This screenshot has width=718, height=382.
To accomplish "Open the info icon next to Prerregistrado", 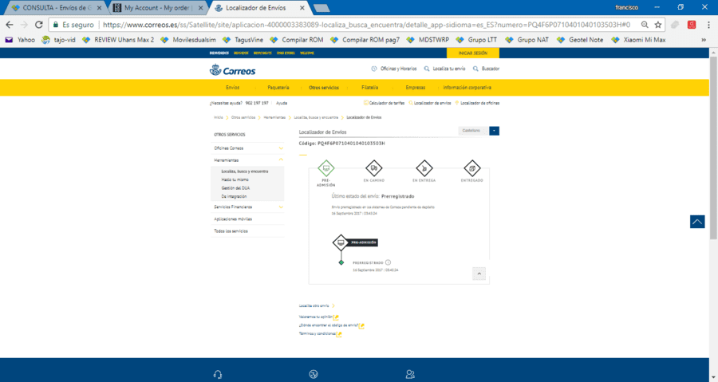I will coord(389,262).
